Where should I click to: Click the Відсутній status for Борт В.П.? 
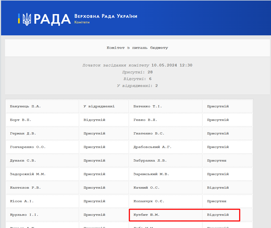[x=104, y=120]
